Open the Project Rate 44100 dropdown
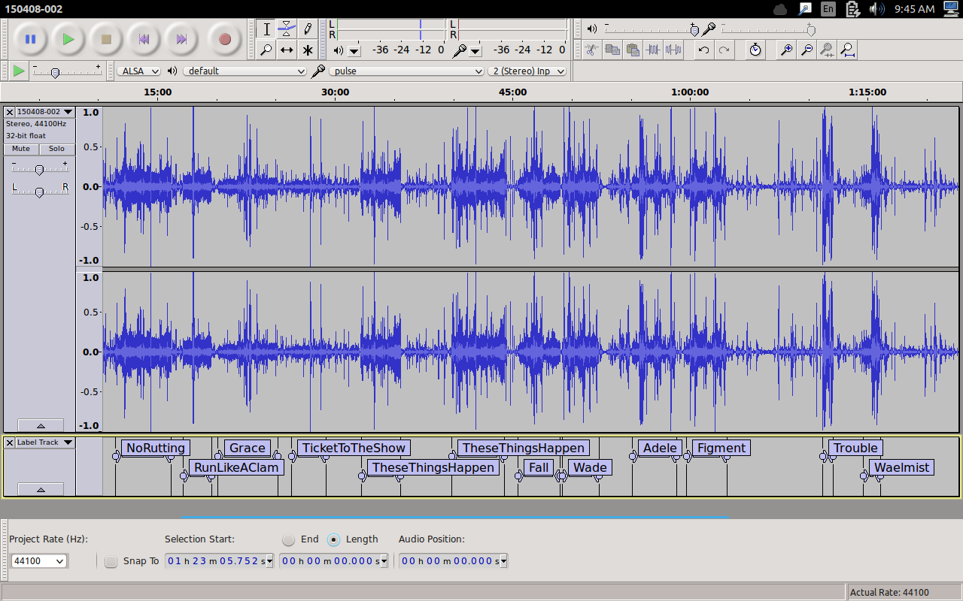963x601 pixels. (x=39, y=561)
